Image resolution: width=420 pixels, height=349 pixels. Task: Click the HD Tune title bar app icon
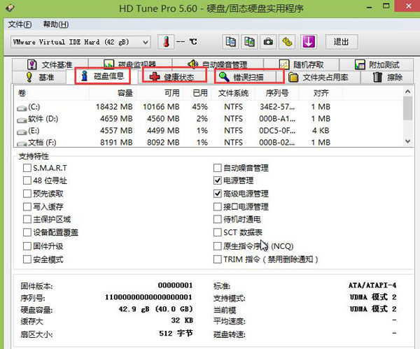tap(10, 8)
